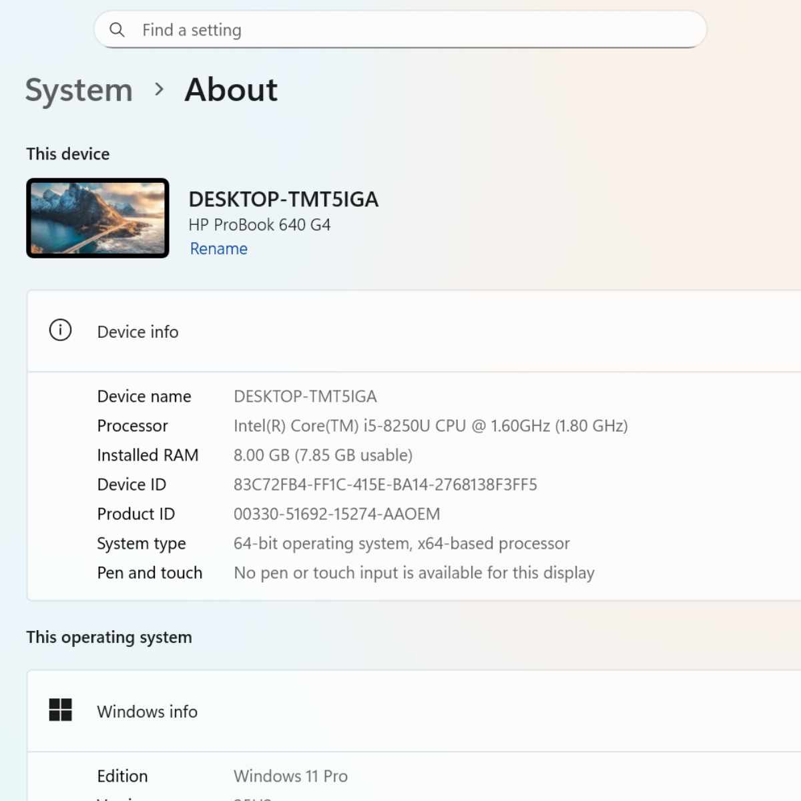Select the Device ID value 83C72FB4
Screen dimensions: 801x801
(x=385, y=485)
